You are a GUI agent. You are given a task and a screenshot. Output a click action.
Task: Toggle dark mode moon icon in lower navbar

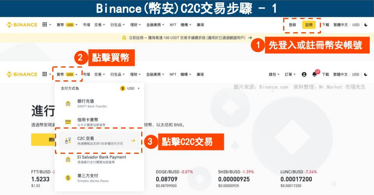pyautogui.click(x=366, y=74)
